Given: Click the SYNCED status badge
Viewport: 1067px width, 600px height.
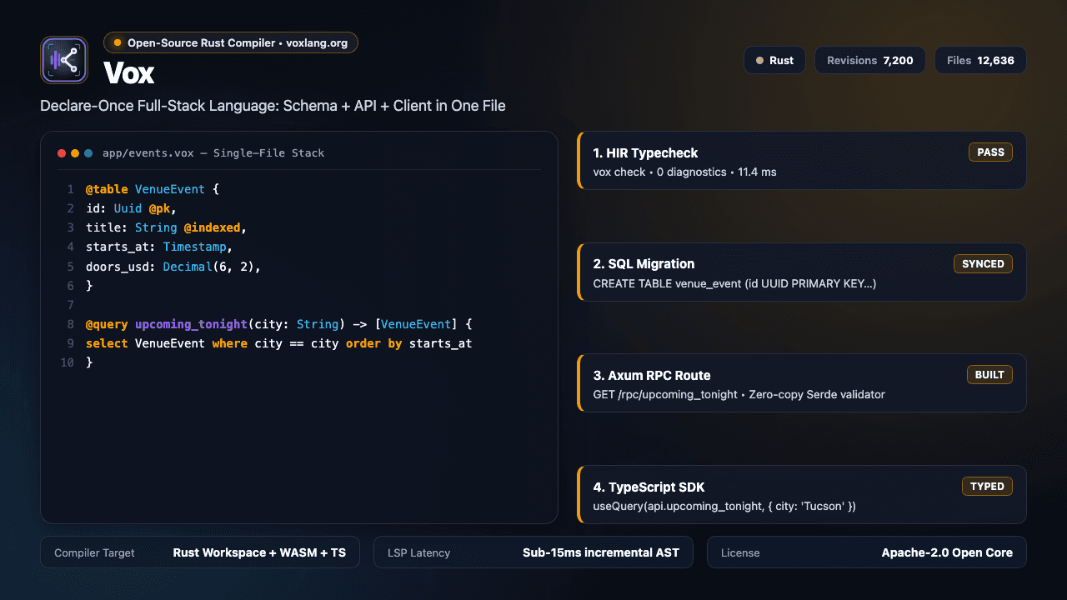Looking at the screenshot, I should 984,263.
